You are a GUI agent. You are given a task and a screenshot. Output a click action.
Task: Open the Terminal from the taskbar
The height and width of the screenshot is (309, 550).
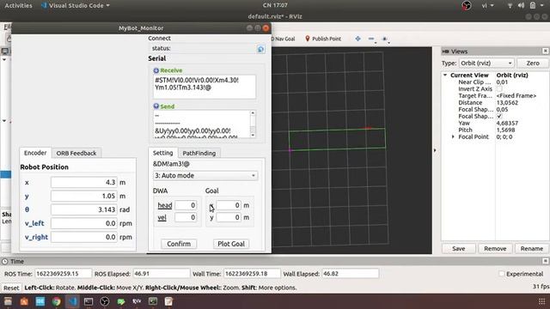tap(89, 301)
